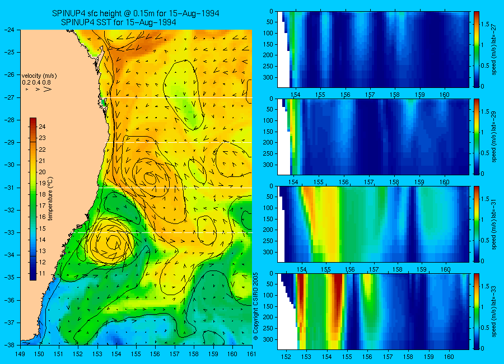Click the 'temperature (°C)' color bar label

(x=50, y=199)
